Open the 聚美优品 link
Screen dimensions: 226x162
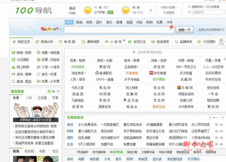(x=159, y=107)
